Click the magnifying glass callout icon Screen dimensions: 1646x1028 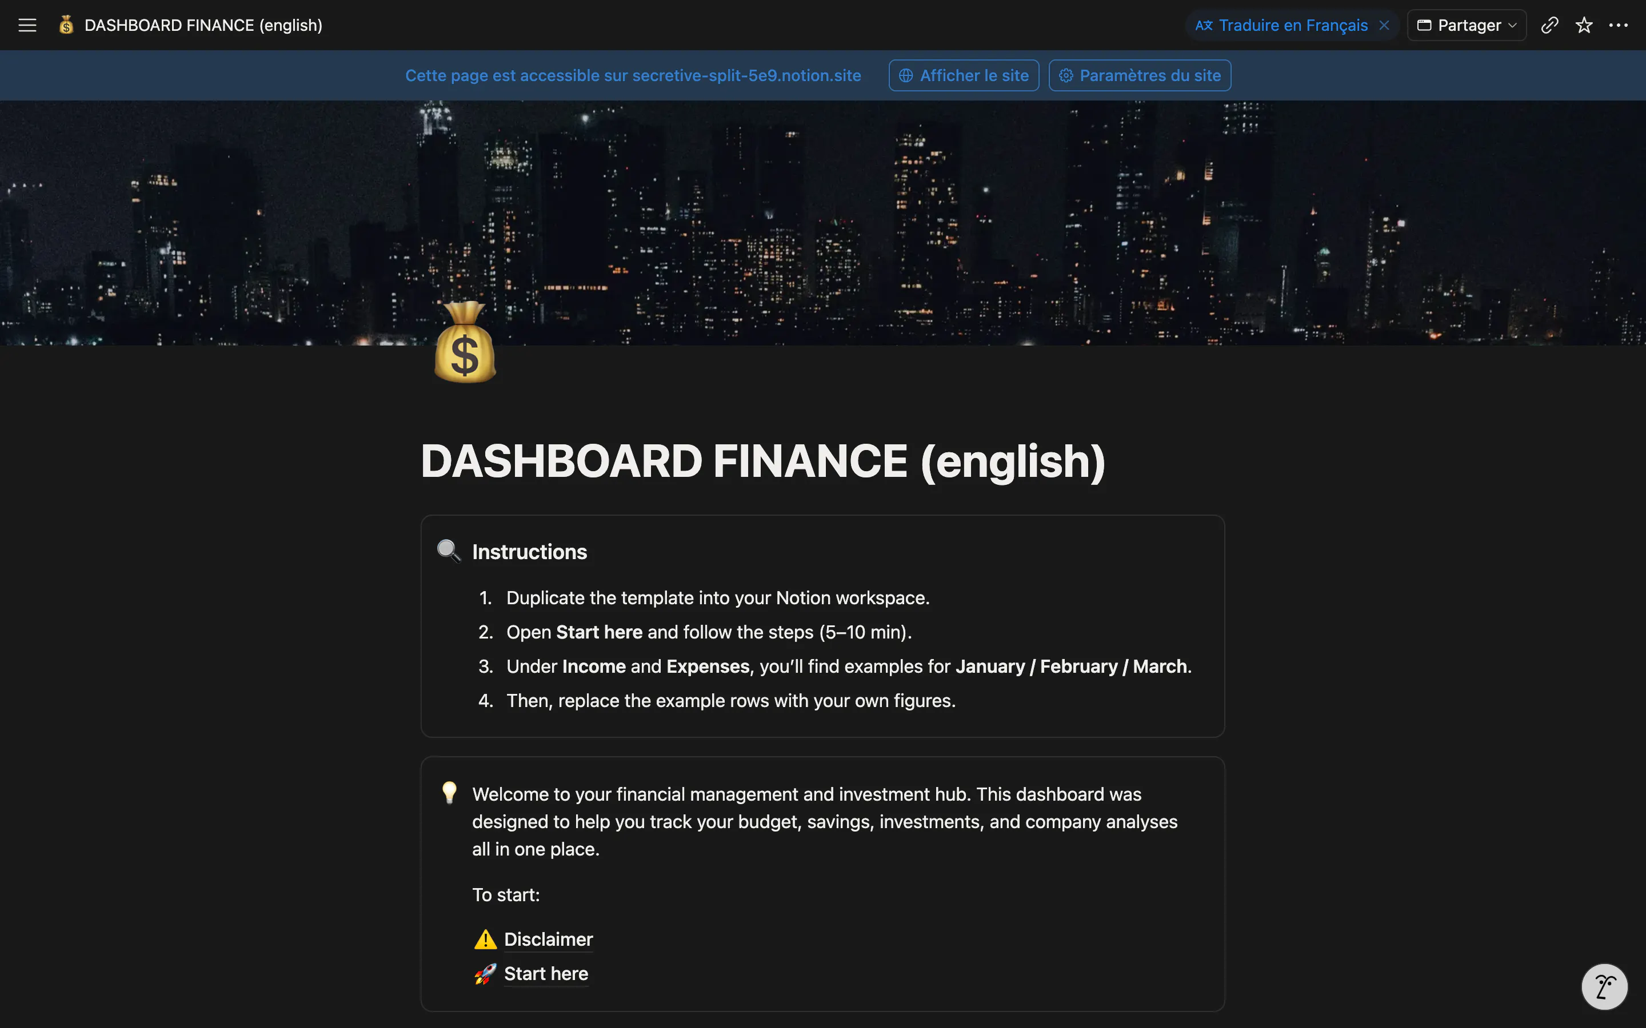click(x=449, y=551)
